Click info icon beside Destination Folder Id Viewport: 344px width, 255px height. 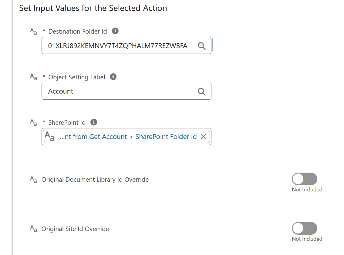tap(115, 31)
